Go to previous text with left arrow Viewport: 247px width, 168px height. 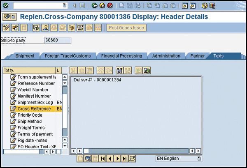click(110, 159)
